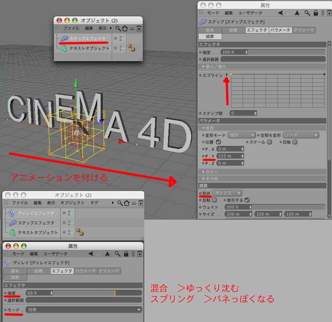Viewport: 332px width, 322px height.
Task: Open the 形状 ボックス dropdown
Action: [227, 193]
